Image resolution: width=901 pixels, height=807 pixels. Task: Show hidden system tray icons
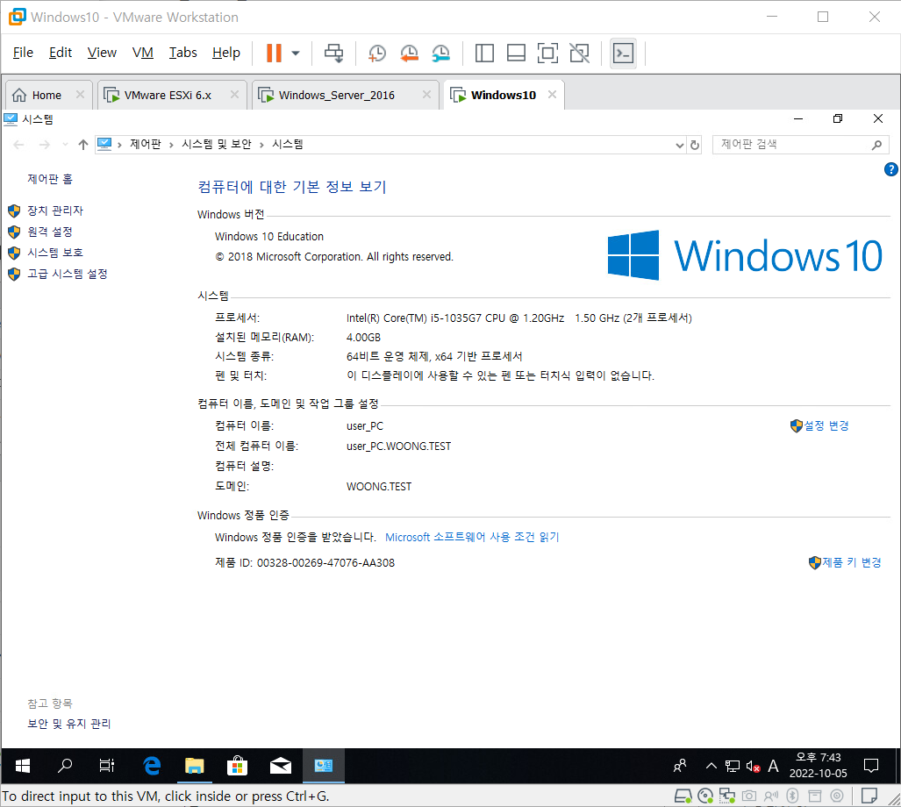(712, 766)
